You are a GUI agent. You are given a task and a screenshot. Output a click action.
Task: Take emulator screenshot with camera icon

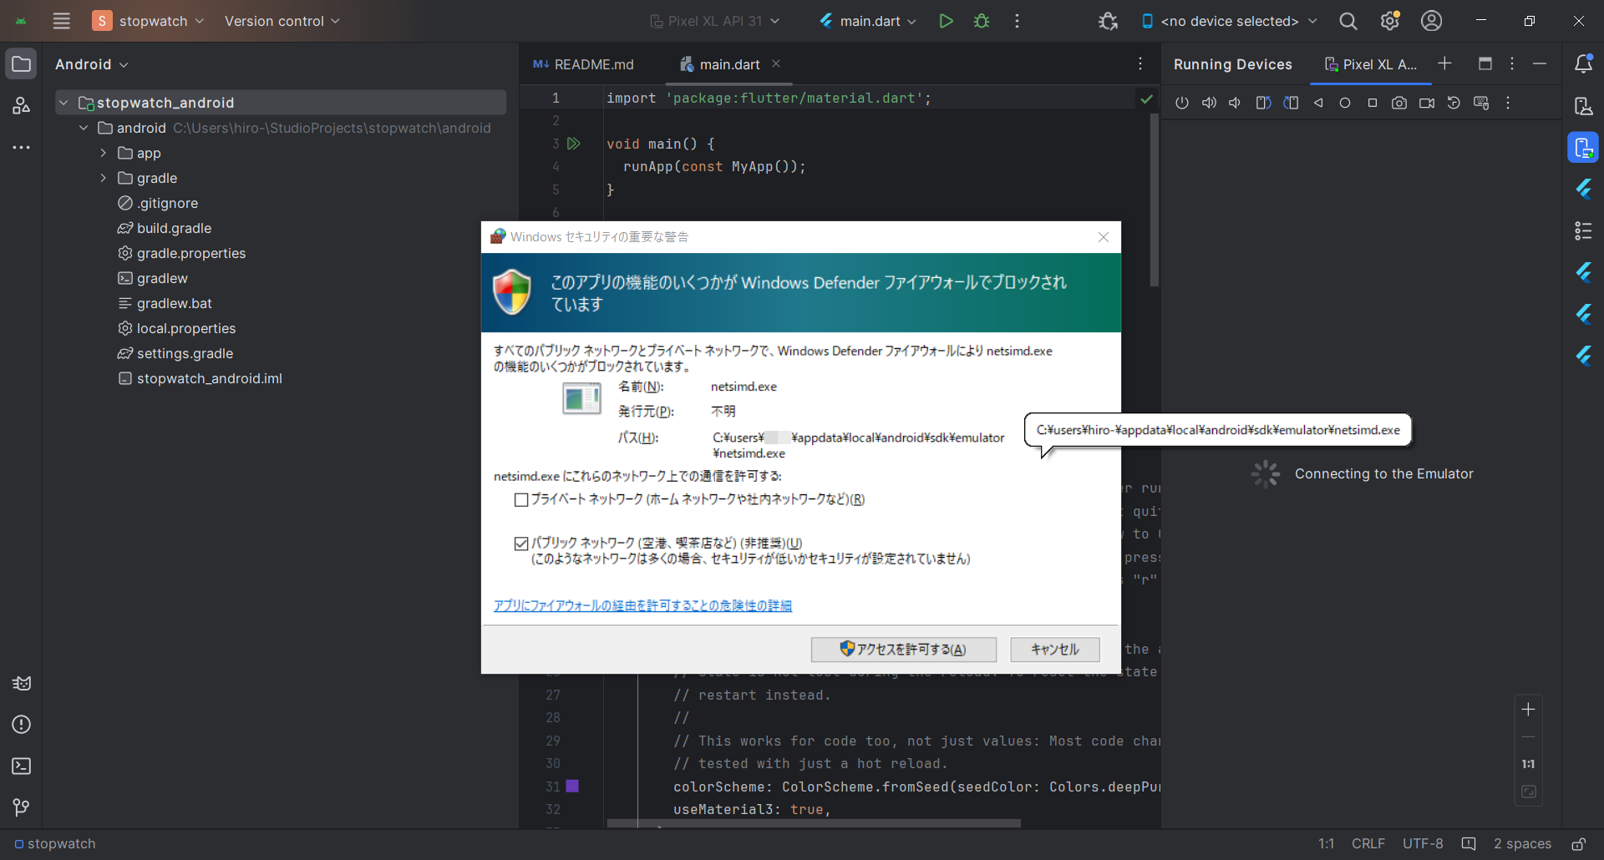tap(1399, 103)
